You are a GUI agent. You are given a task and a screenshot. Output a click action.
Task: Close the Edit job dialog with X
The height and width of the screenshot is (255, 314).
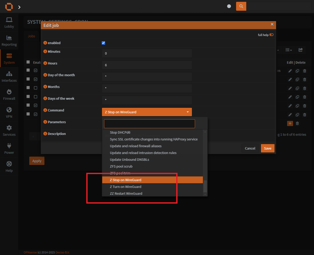click(272, 24)
